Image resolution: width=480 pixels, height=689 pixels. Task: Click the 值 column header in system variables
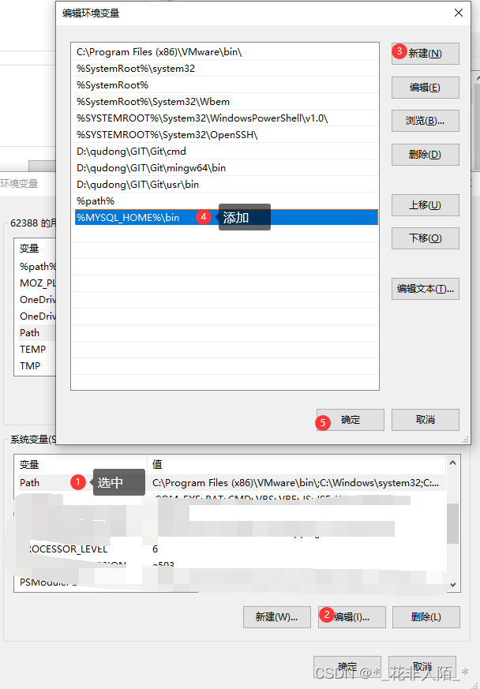pos(296,464)
